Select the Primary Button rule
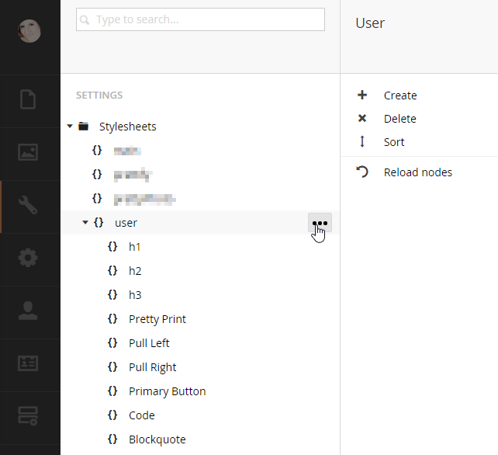 tap(167, 391)
